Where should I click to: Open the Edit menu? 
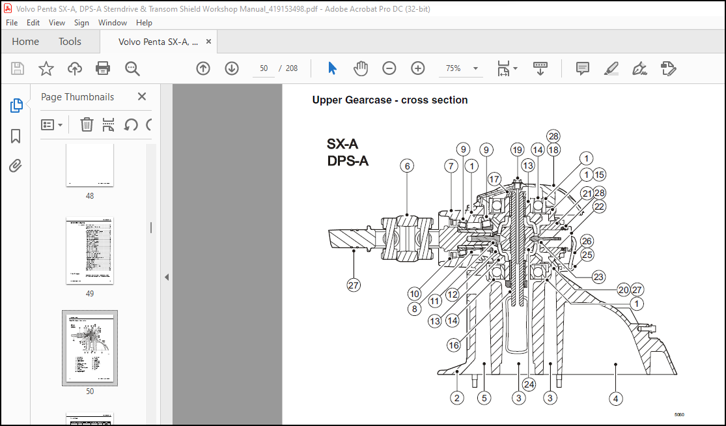pos(33,23)
